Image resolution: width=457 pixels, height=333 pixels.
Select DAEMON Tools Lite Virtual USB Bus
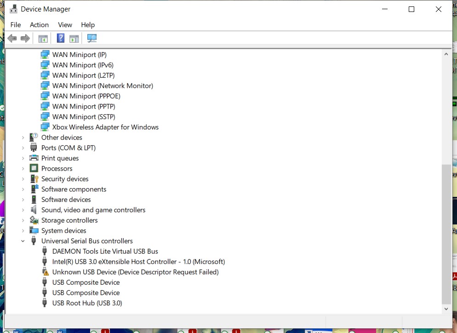pyautogui.click(x=105, y=252)
